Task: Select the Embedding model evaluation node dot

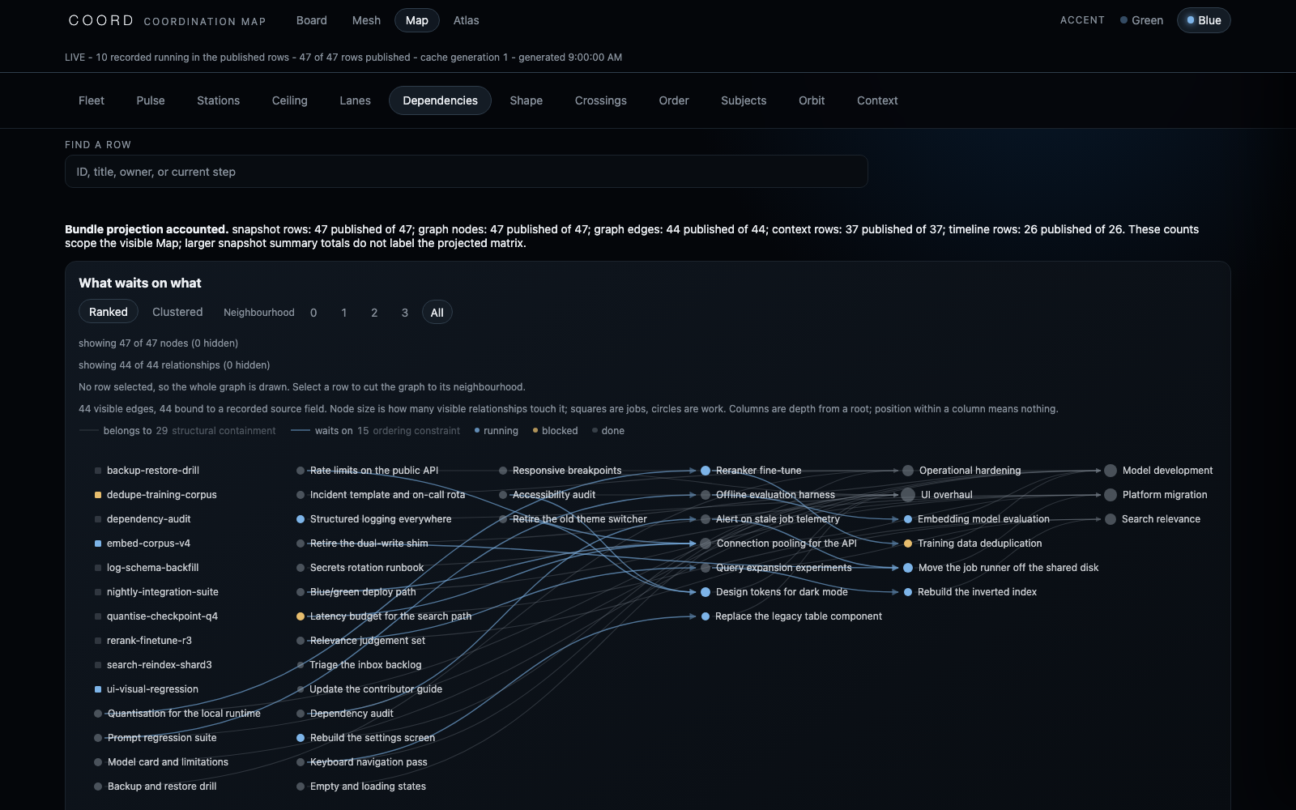Action: [x=908, y=519]
